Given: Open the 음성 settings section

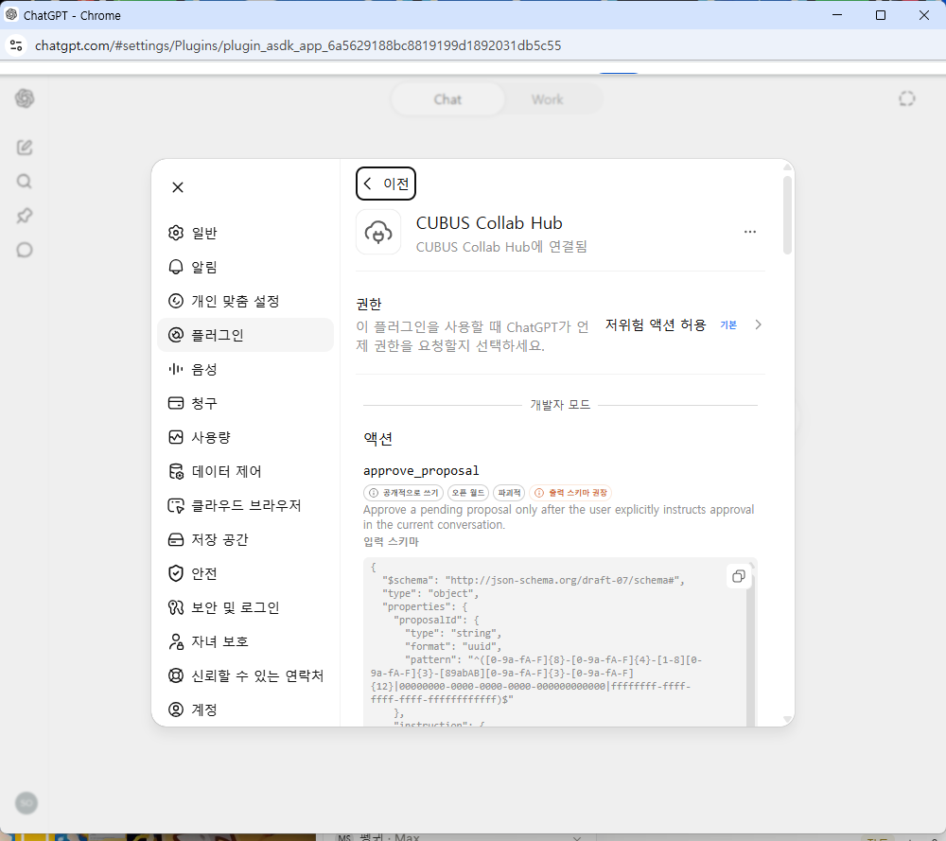Looking at the screenshot, I should 245,369.
